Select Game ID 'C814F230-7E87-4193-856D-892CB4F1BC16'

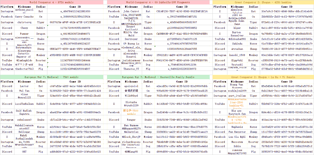(x=182, y=12)
